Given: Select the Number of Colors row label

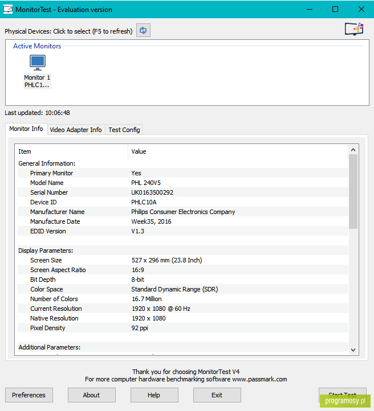Looking at the screenshot, I should (54, 299).
